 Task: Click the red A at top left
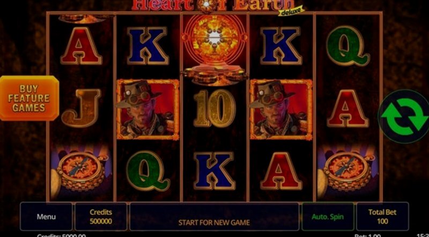pyautogui.click(x=82, y=46)
